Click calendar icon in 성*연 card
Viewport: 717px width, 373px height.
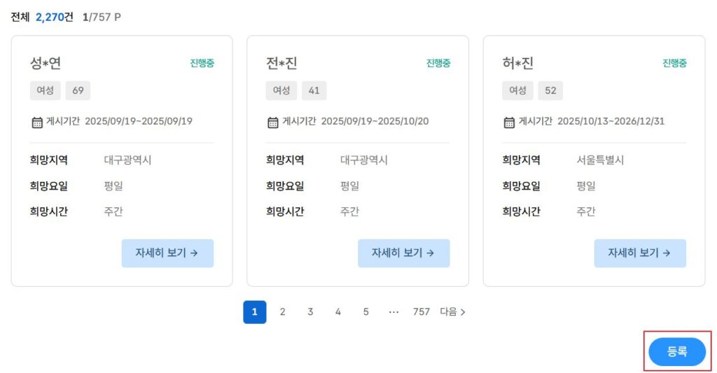point(37,122)
